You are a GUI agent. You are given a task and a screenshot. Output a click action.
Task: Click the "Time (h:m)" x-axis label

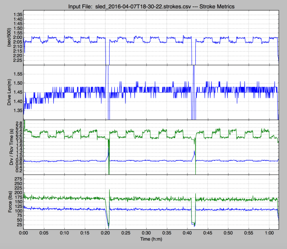pos(151,241)
